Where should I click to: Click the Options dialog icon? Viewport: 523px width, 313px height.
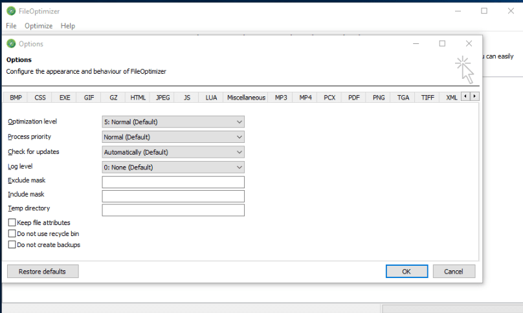click(11, 44)
